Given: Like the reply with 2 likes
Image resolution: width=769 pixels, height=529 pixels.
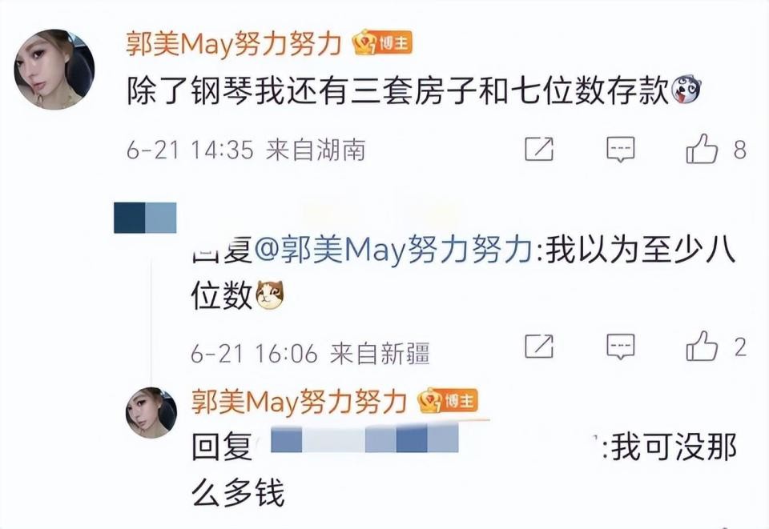Looking at the screenshot, I should tap(702, 346).
